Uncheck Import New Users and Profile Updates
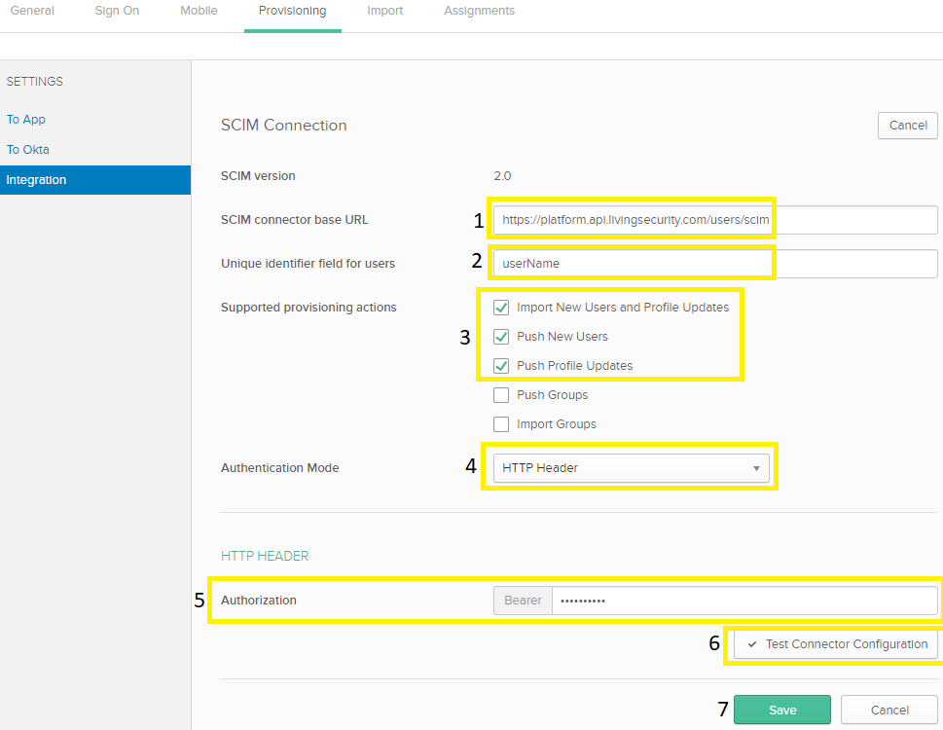This screenshot has height=730, width=943. (501, 308)
